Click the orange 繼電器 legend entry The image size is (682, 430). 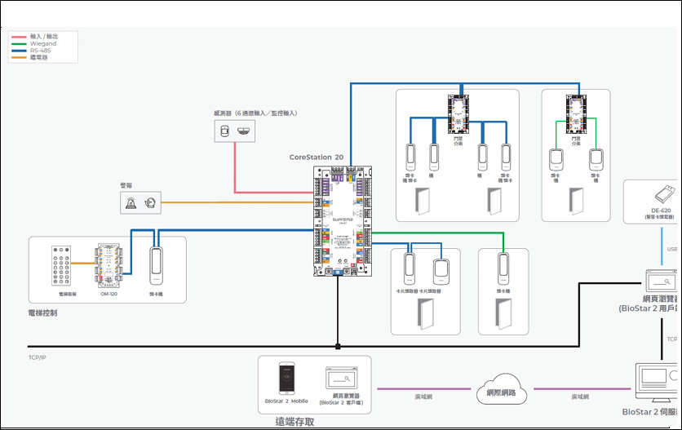[x=41, y=58]
